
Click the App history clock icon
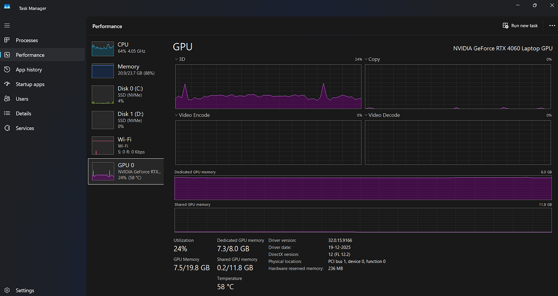tap(7, 70)
